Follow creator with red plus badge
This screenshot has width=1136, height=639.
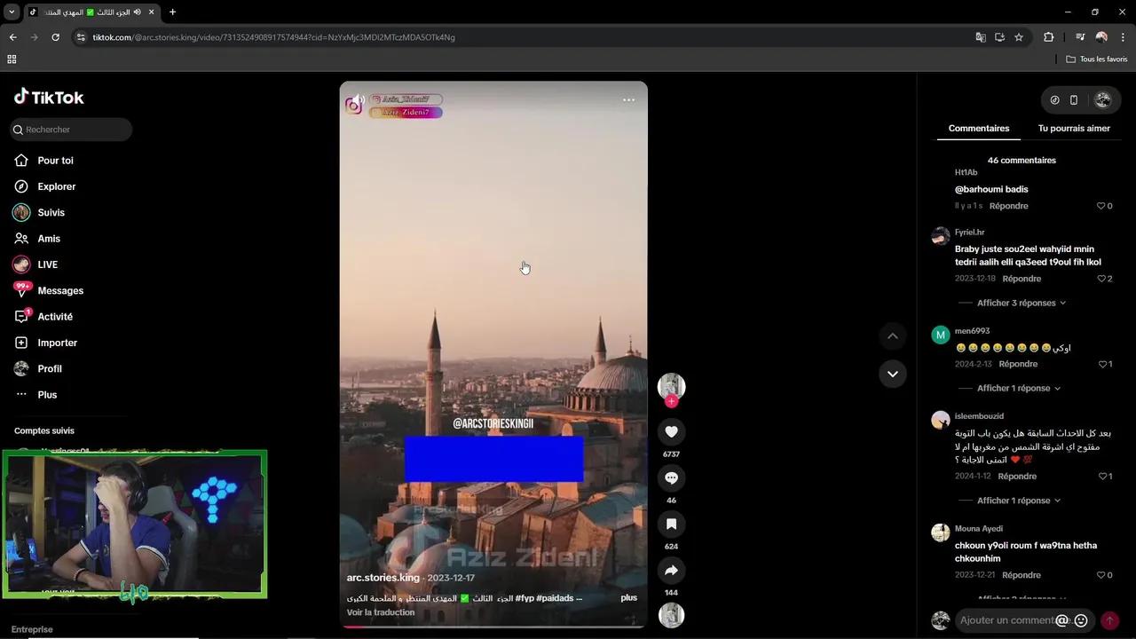pyautogui.click(x=671, y=401)
